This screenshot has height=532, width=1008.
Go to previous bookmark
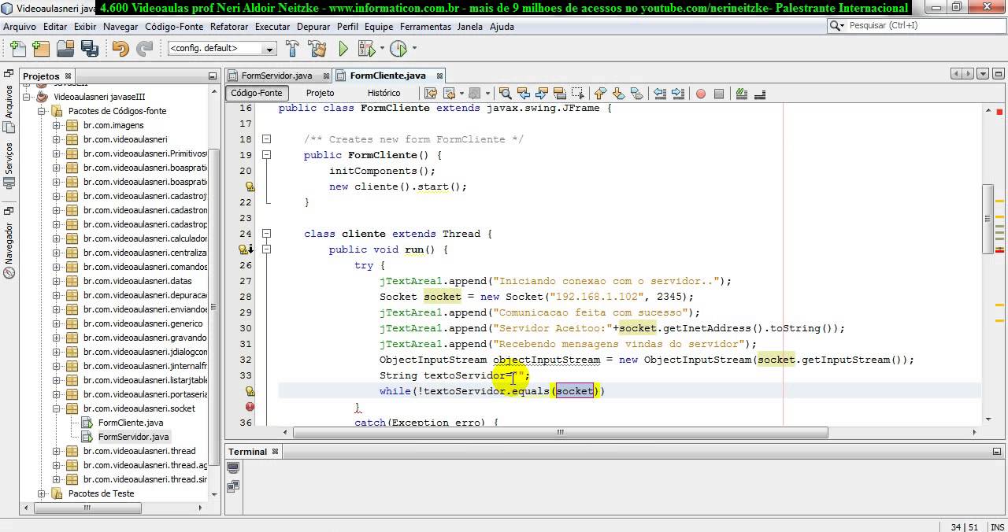(x=600, y=93)
